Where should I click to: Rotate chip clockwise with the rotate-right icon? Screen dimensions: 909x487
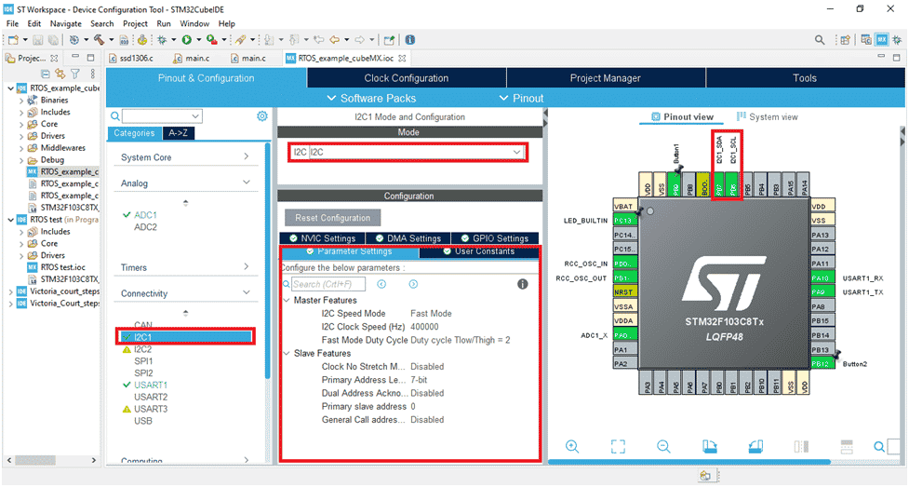[x=710, y=446]
